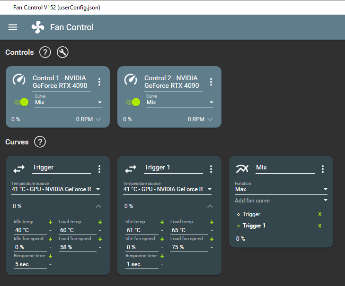
Task: Remove Trigger from Mix with X
Action: pyautogui.click(x=320, y=214)
